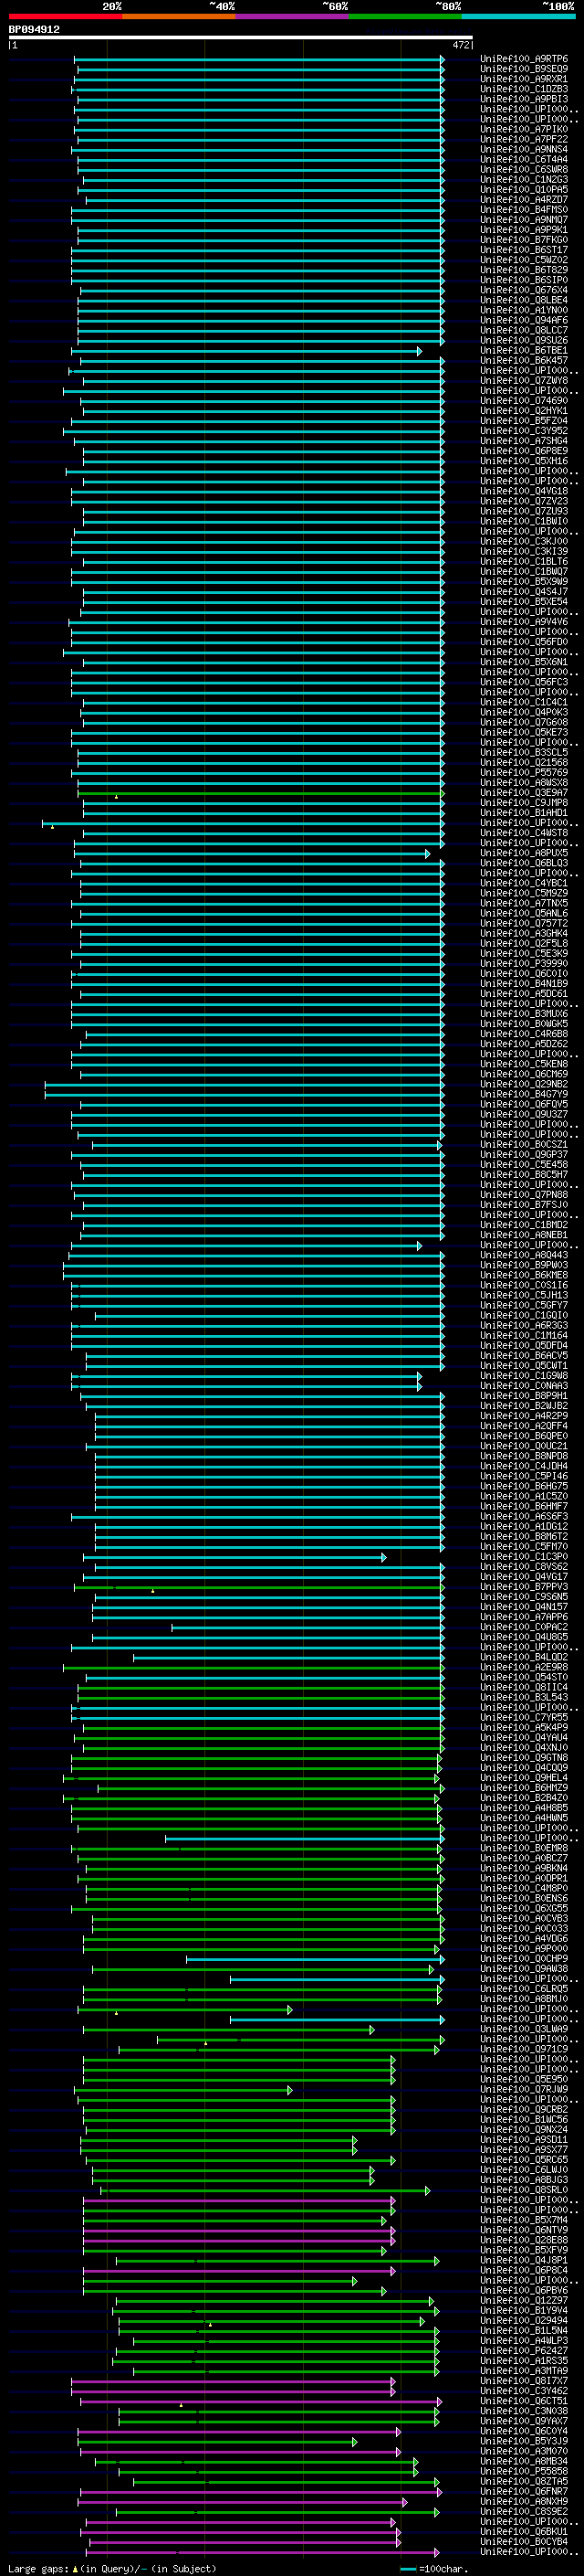Click the green ~80% identity legend bar

405,17
